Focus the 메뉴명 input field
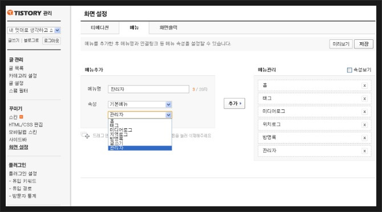This screenshot has width=382, height=212. (148, 89)
